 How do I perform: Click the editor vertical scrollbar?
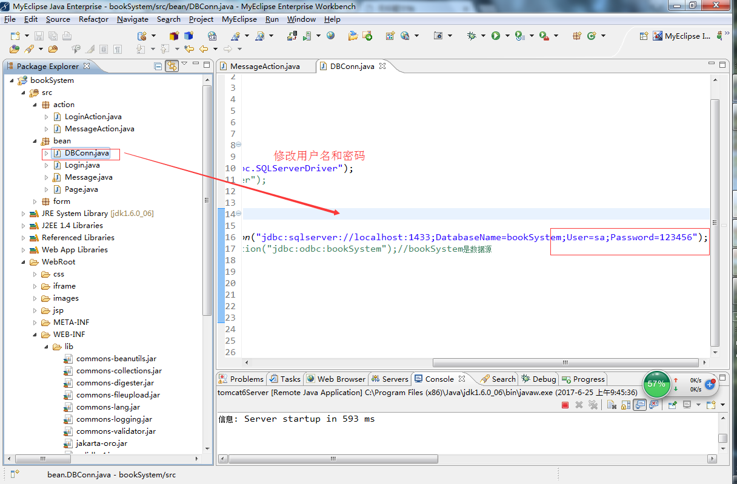715,224
